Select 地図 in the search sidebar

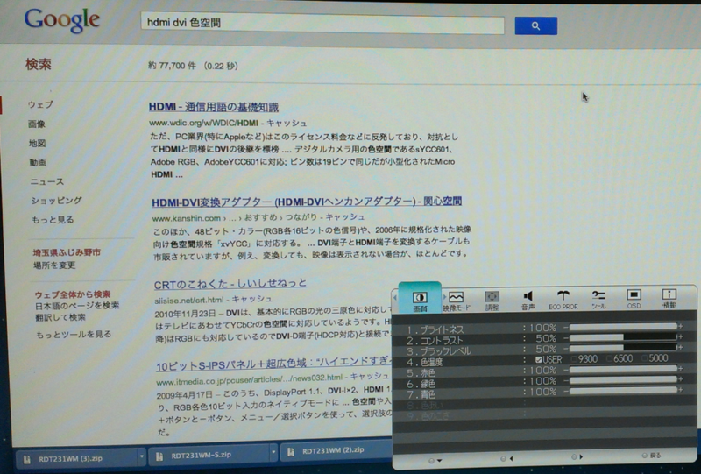(x=38, y=143)
